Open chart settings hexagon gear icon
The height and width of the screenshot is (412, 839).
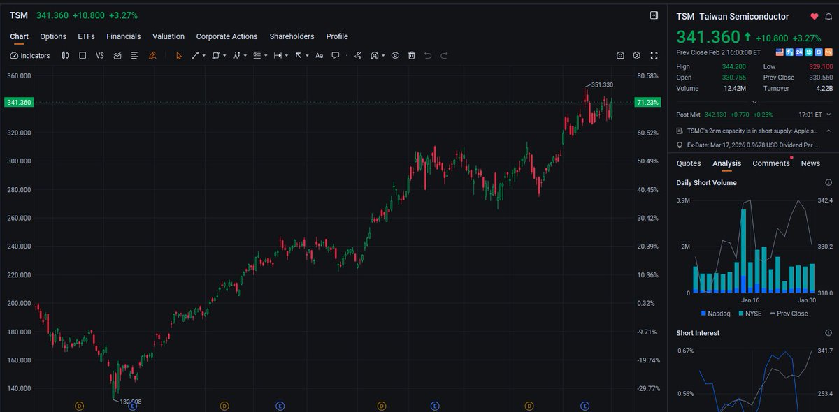tap(637, 55)
